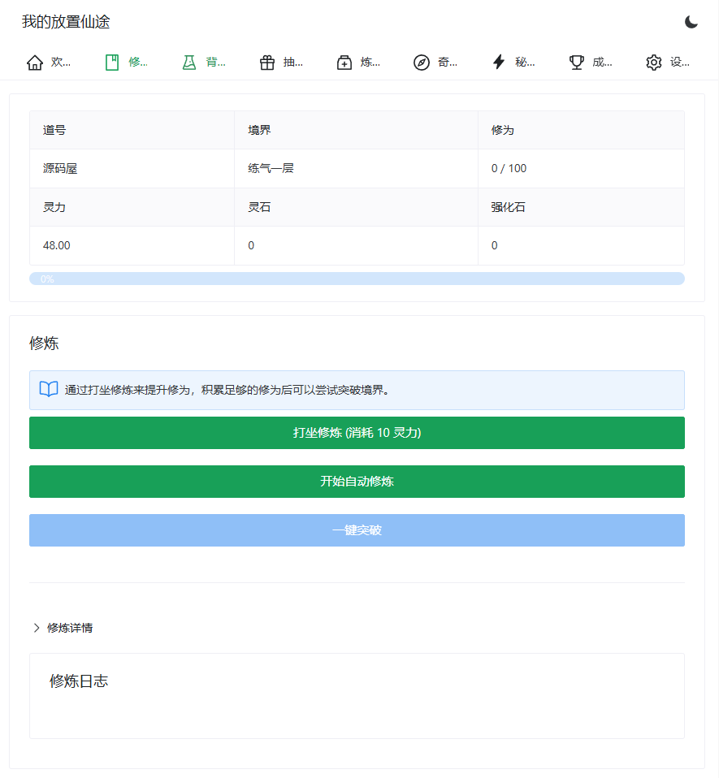The width and height of the screenshot is (719, 778).
Task: Click the 一键突破 breakthrough button
Action: (x=357, y=530)
